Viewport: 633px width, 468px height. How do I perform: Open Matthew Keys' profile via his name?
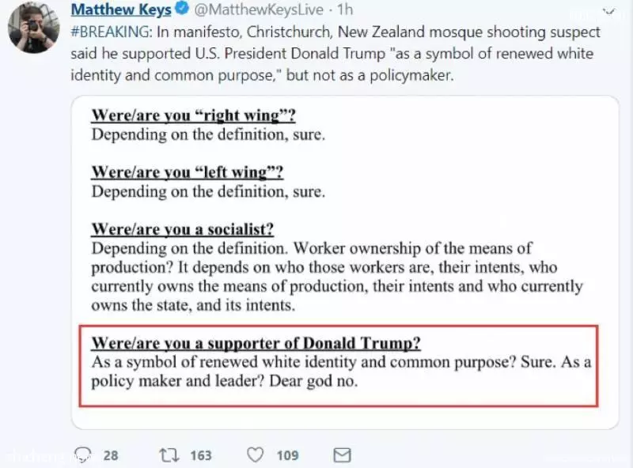coord(121,9)
